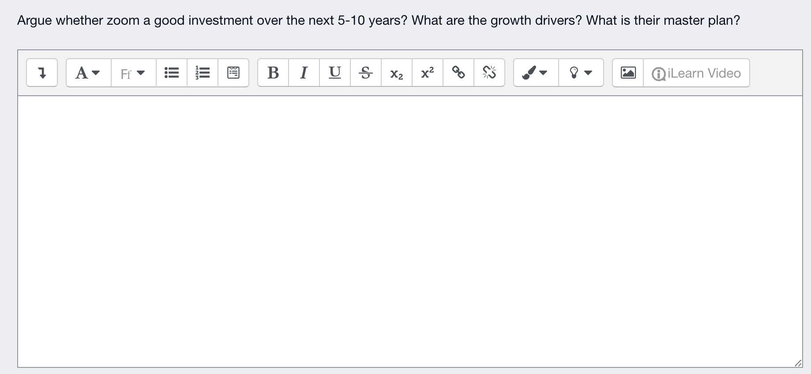Toggle italic formatting
Viewport: 811px width, 374px height.
(304, 73)
